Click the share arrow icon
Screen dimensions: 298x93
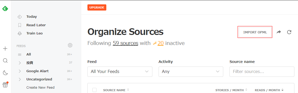click(x=279, y=32)
